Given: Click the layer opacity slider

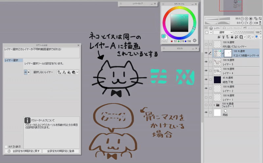Looking at the screenshot, I should (x=244, y=32).
